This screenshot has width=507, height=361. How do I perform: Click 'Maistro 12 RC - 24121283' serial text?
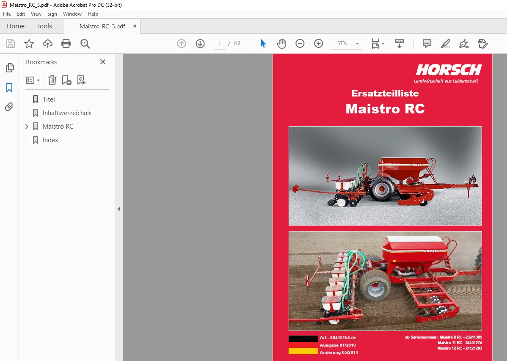pos(460,348)
